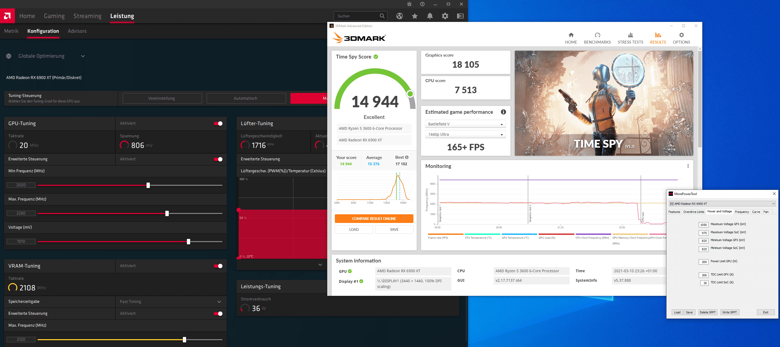780x347 pixels.
Task: Select Automatisch tuning button
Action: [x=246, y=98]
